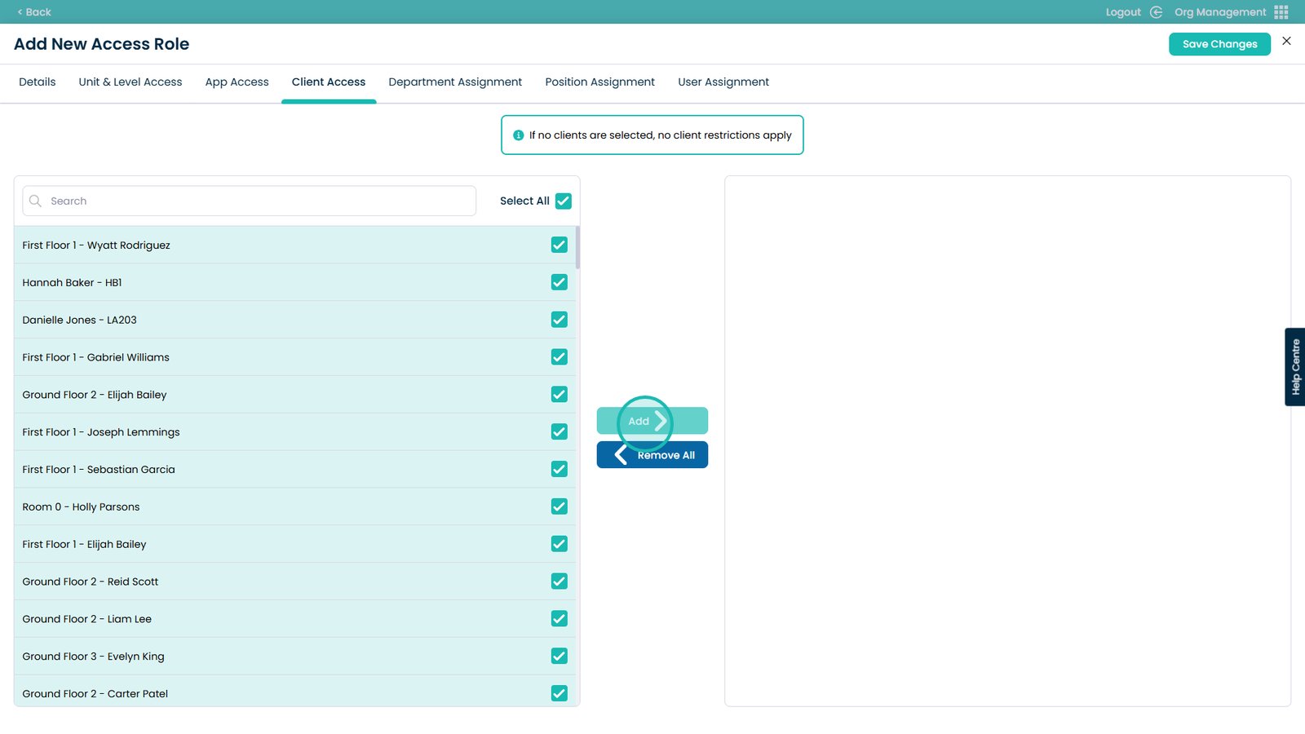
Task: Click the info icon in client restrictions notice
Action: (x=518, y=135)
